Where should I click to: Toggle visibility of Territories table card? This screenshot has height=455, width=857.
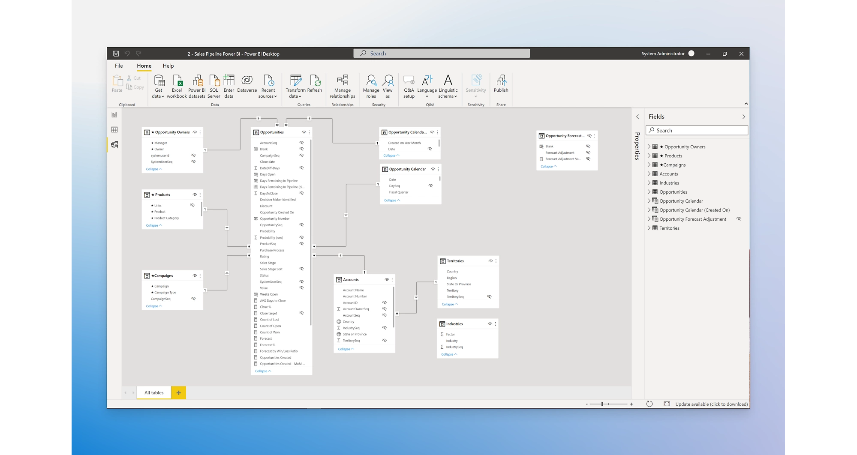tap(490, 261)
